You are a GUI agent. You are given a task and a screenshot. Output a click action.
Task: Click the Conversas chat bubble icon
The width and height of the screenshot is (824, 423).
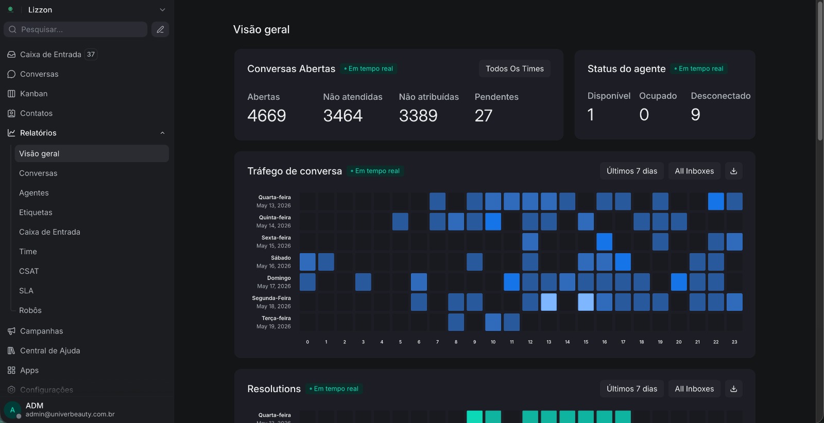11,74
